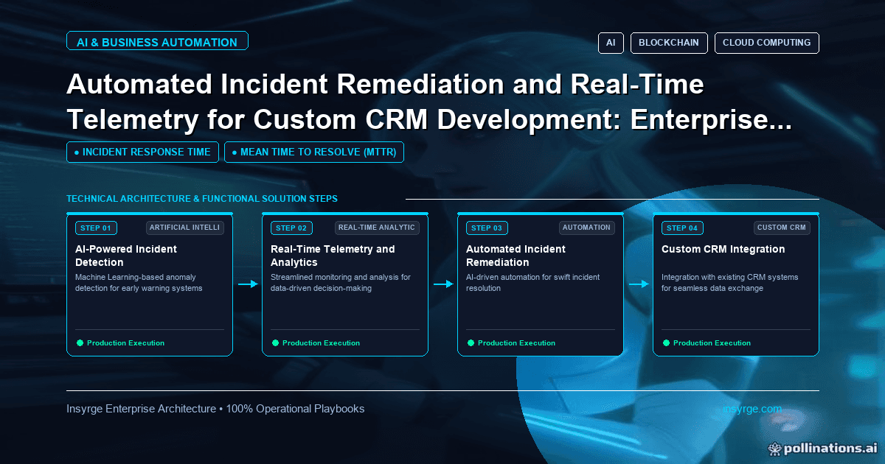
Task: Click the Machine Learning-based anomaly detection description
Action: [139, 283]
